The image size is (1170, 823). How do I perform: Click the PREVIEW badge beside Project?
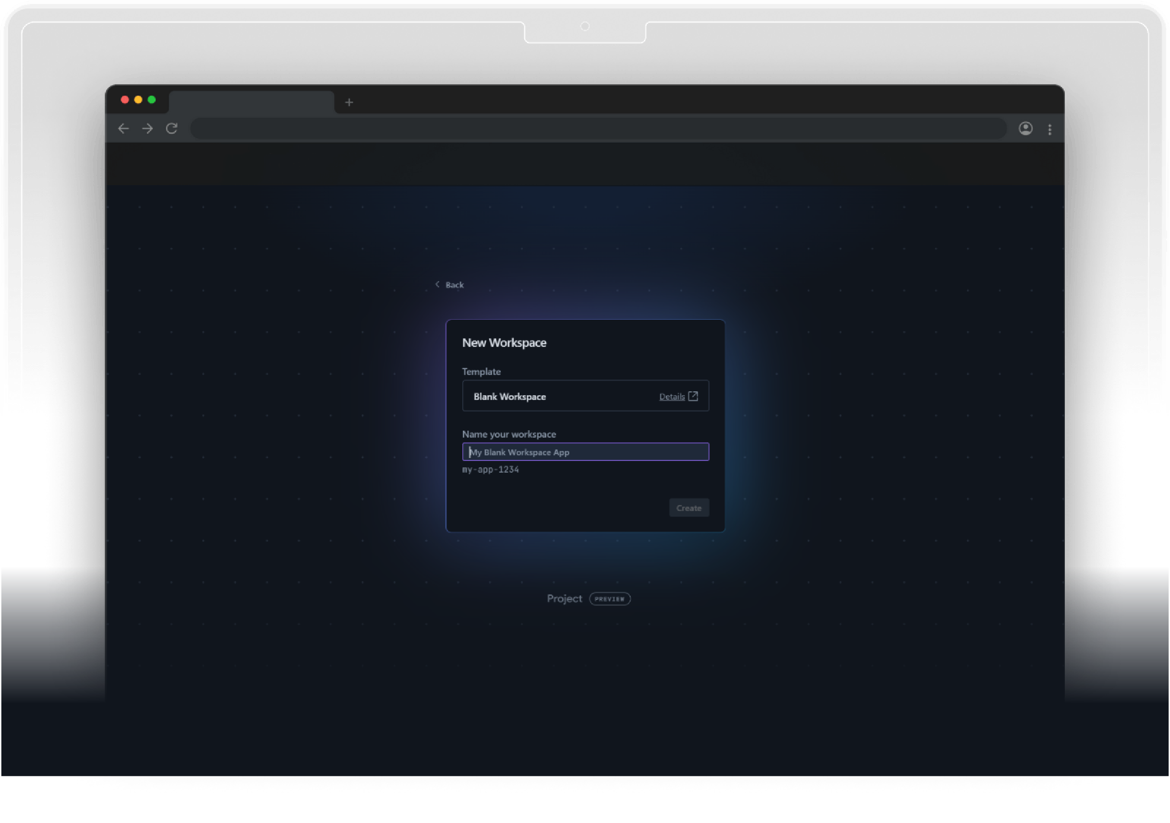[x=610, y=599]
